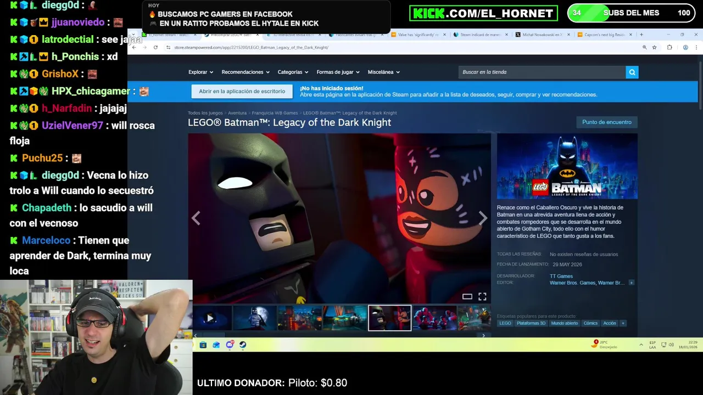
Task: Select the Batman with moon screenshot thumbnail
Action: coord(255,318)
